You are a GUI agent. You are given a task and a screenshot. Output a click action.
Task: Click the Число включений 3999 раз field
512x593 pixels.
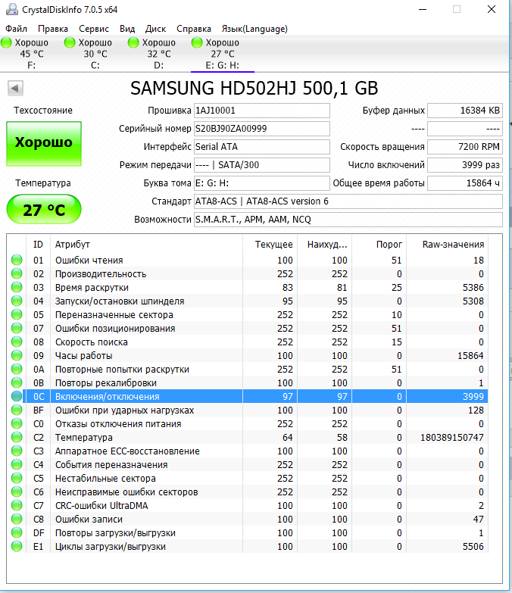(465, 165)
